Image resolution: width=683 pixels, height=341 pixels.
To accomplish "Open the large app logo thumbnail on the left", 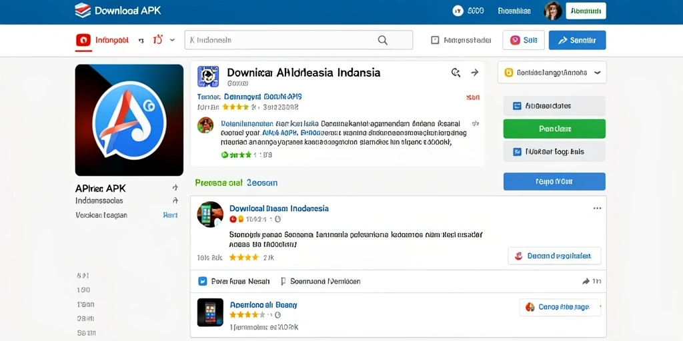I will [129, 120].
